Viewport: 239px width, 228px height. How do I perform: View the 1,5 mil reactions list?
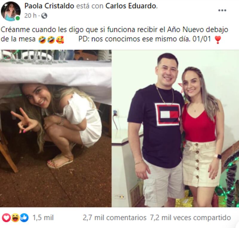coord(43,218)
